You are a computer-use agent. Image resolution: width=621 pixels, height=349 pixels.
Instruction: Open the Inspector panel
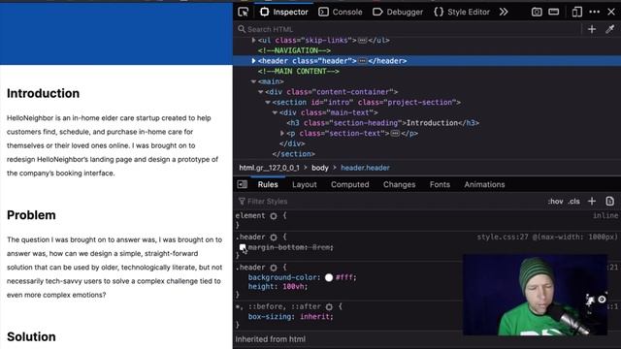[x=284, y=12]
